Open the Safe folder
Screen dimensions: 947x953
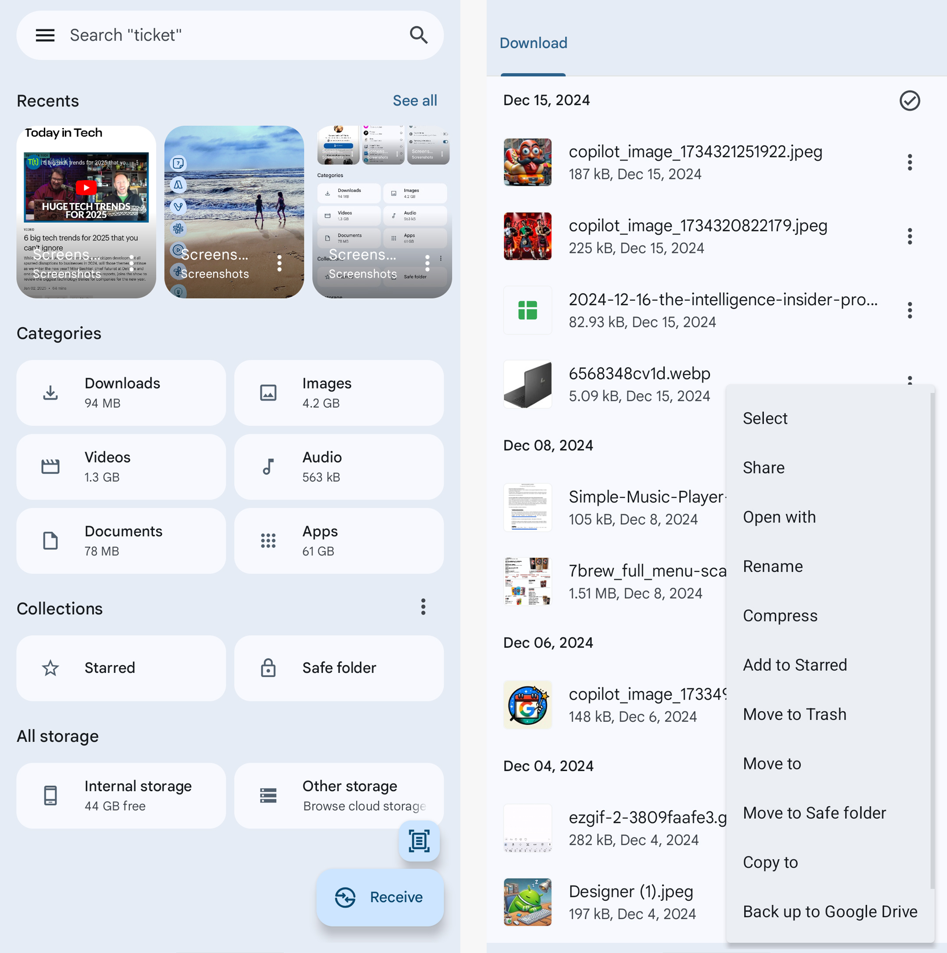coord(338,668)
